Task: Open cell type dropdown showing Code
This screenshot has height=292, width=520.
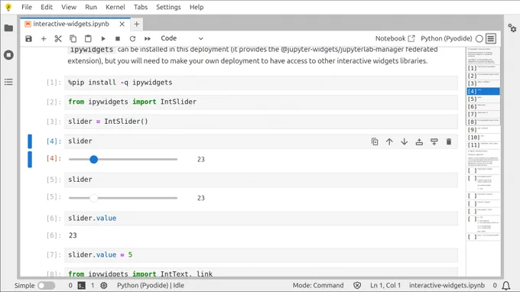Action: [x=181, y=38]
